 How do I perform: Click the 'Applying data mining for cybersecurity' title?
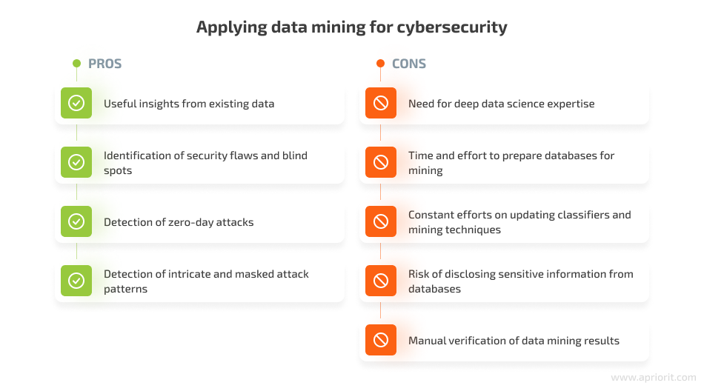(351, 27)
